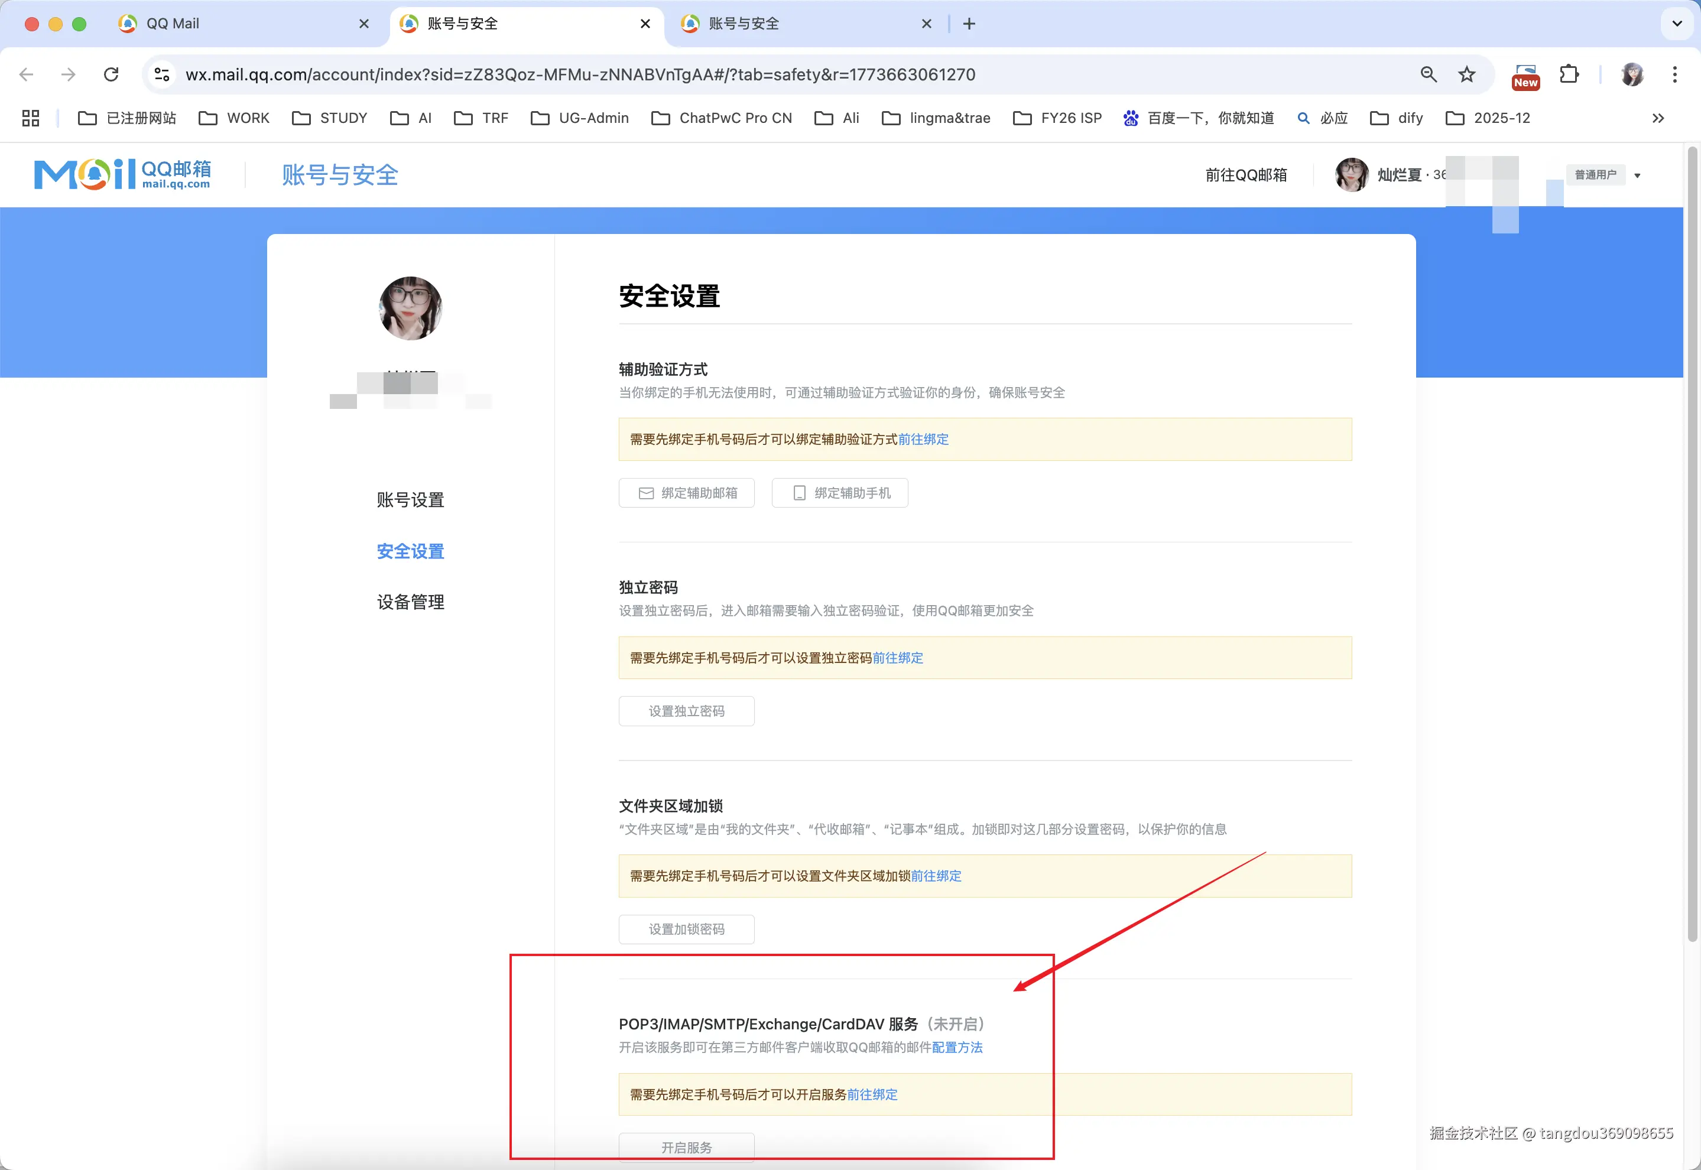The width and height of the screenshot is (1701, 1170).
Task: Open Chrome three-dot menu
Action: [x=1674, y=74]
